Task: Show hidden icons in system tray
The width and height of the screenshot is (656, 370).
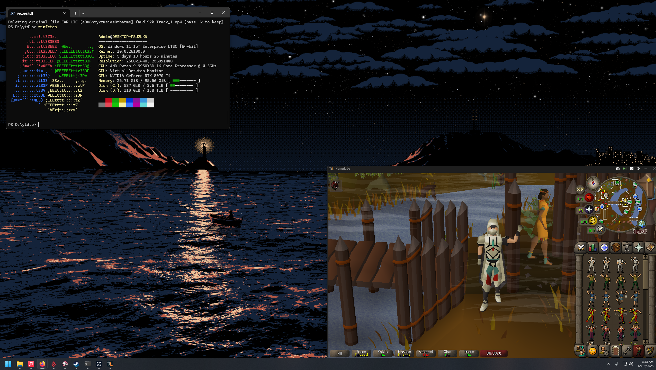Action: pyautogui.click(x=608, y=364)
